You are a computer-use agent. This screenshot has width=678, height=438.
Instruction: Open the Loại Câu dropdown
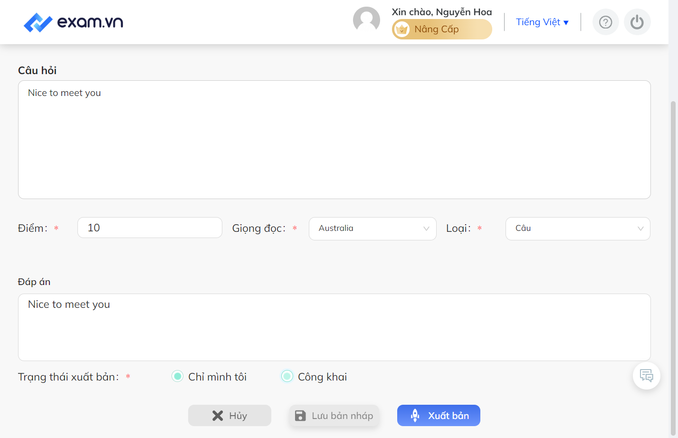578,229
